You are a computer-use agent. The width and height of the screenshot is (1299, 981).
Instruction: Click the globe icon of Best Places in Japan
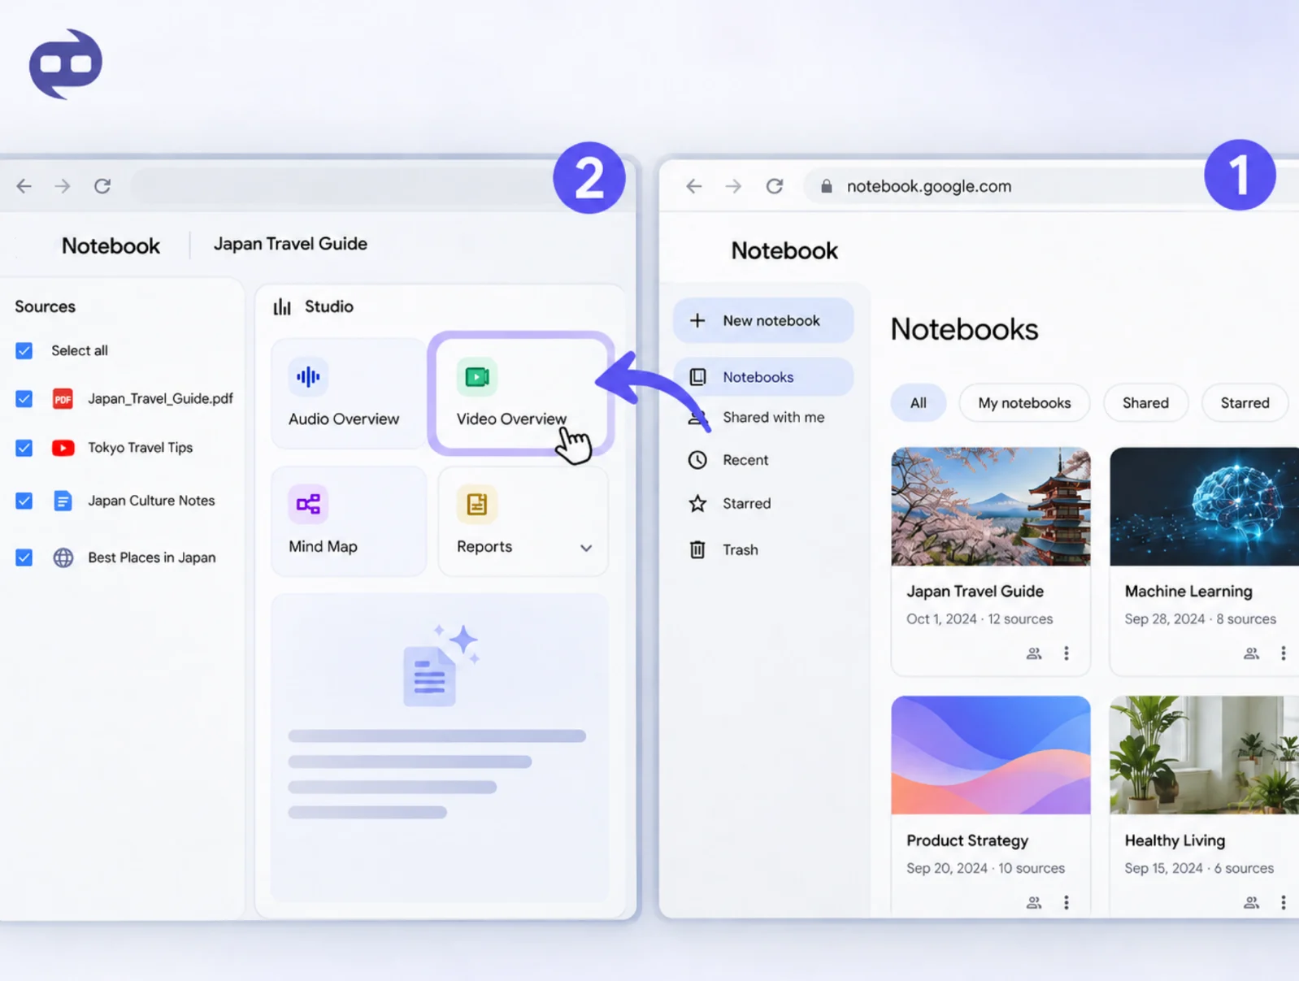point(63,558)
